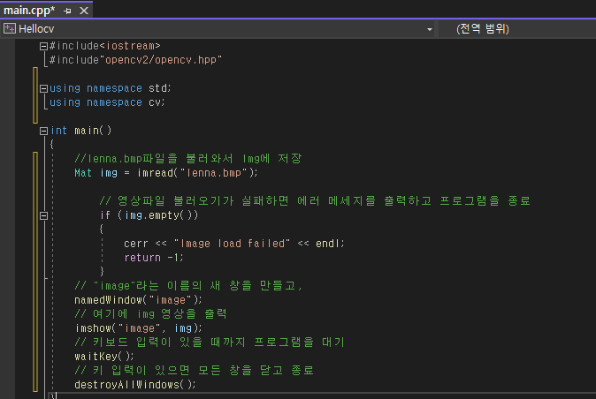Collapse the int main() function

(43, 131)
